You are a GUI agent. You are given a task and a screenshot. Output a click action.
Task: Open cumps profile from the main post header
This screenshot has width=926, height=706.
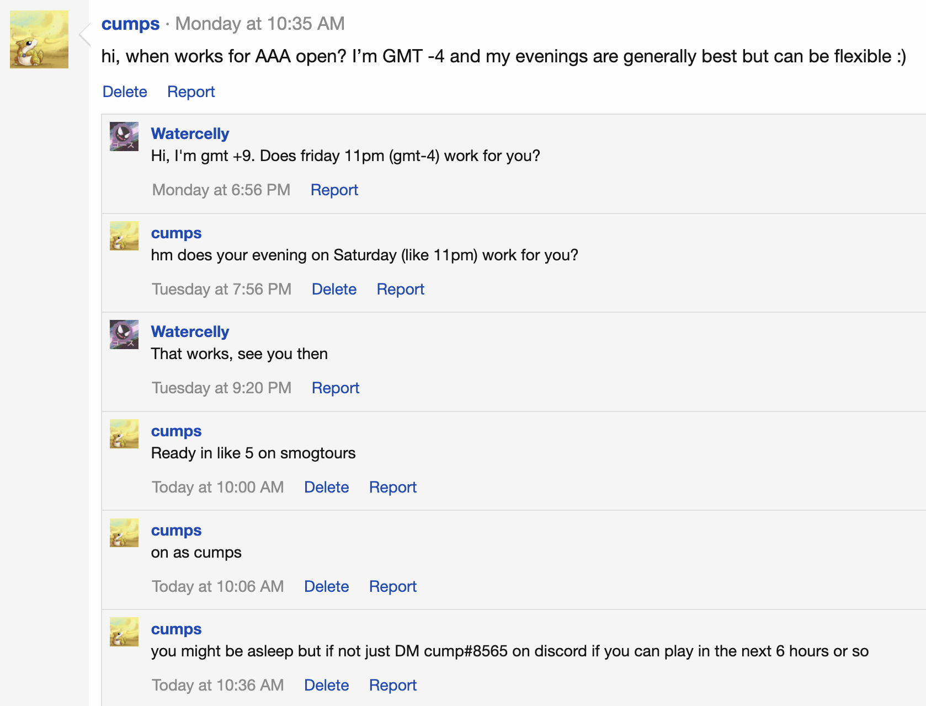(x=130, y=24)
